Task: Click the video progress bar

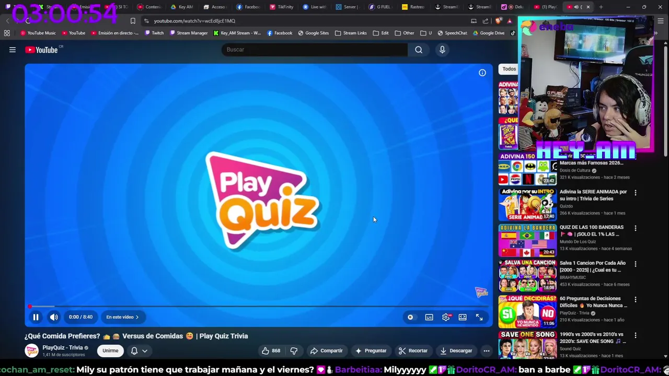Action: (259, 307)
